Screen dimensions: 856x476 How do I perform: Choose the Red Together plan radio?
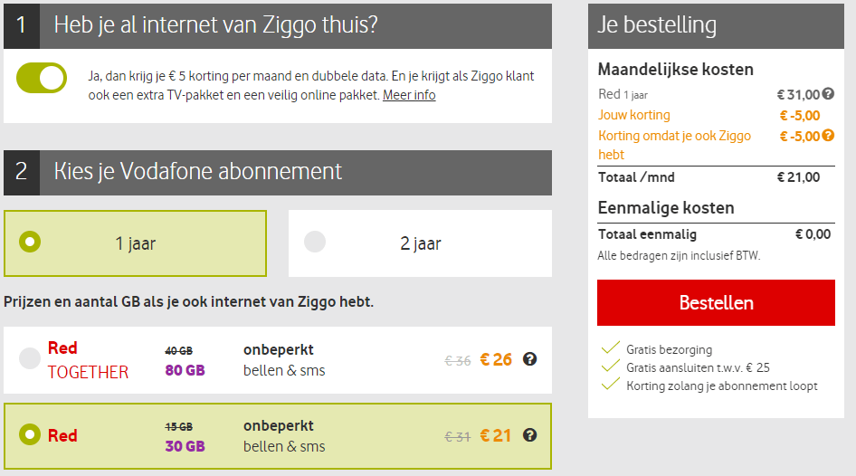pos(30,358)
